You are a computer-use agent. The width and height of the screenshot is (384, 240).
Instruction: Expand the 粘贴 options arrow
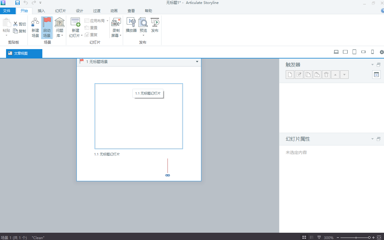(6, 35)
